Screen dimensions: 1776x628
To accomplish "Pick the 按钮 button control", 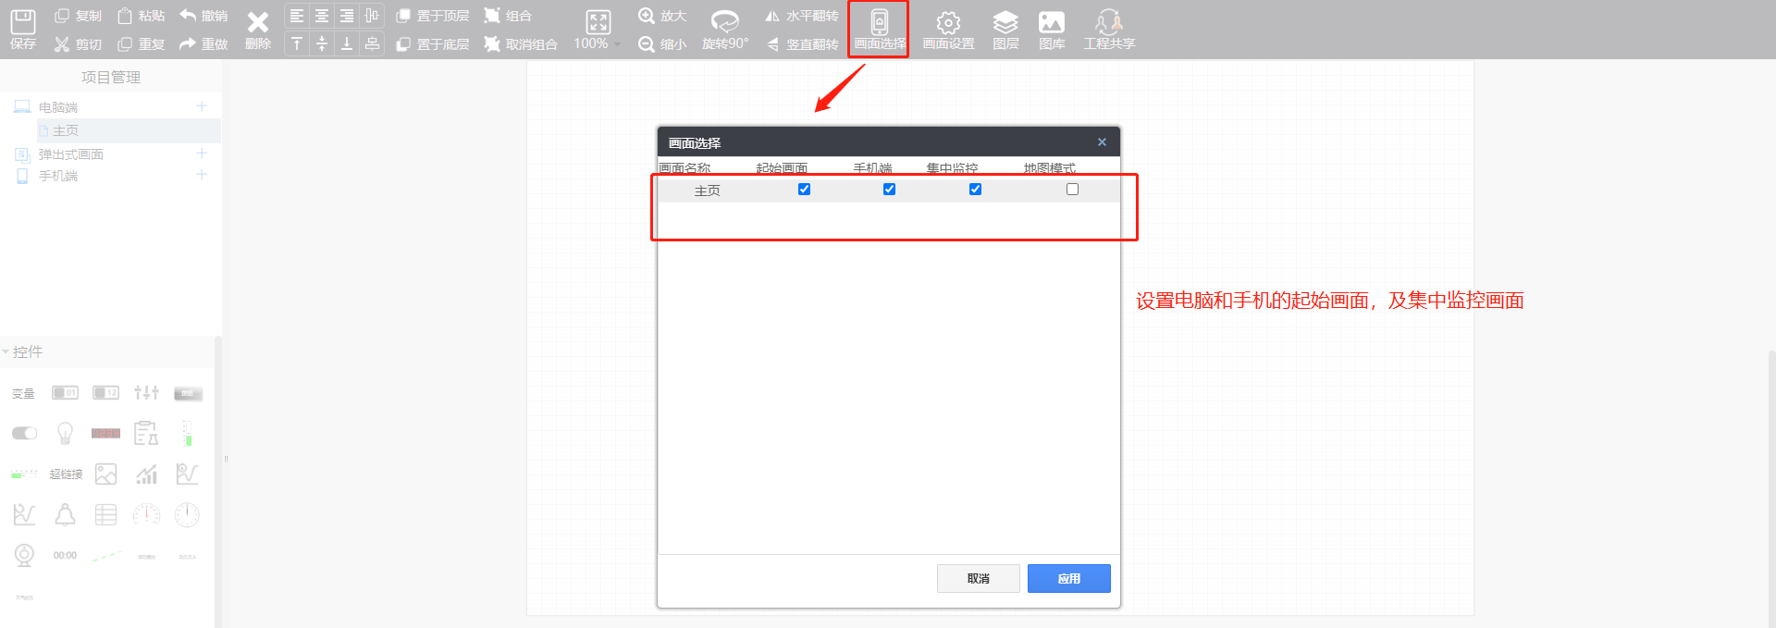I will point(188,393).
